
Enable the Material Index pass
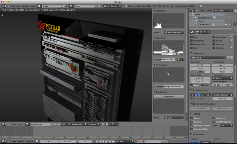pyautogui.click(x=191, y=44)
